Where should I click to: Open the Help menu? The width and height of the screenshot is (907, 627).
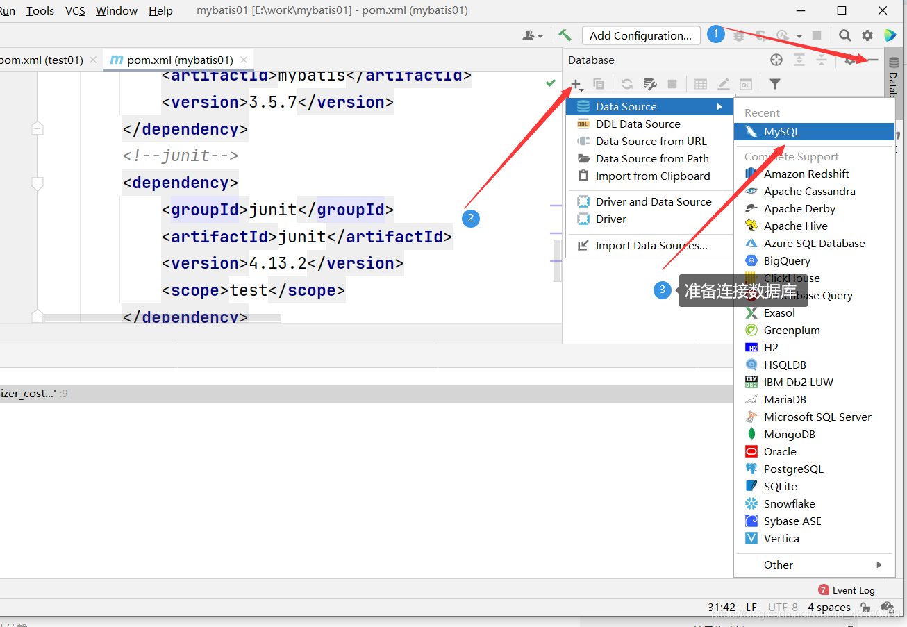(160, 10)
